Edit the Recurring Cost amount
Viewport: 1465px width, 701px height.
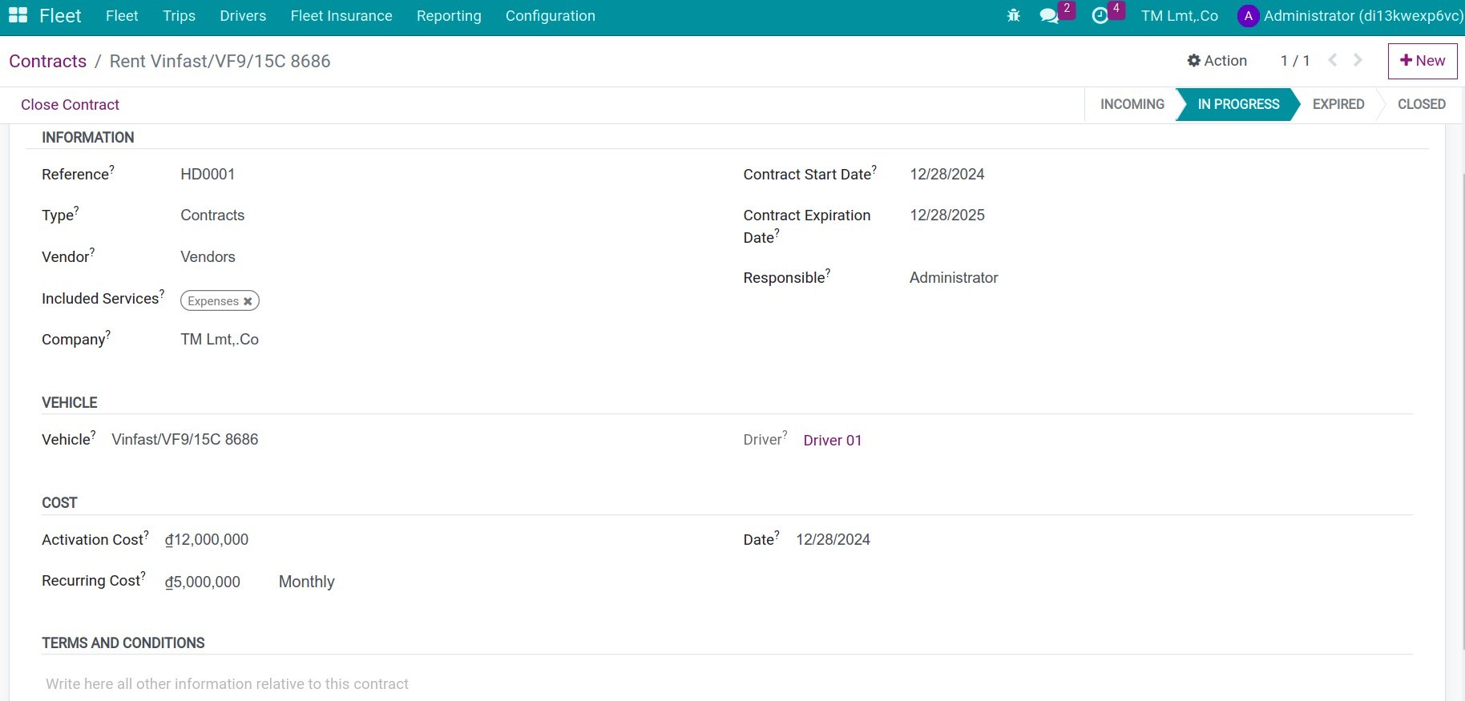tap(203, 582)
